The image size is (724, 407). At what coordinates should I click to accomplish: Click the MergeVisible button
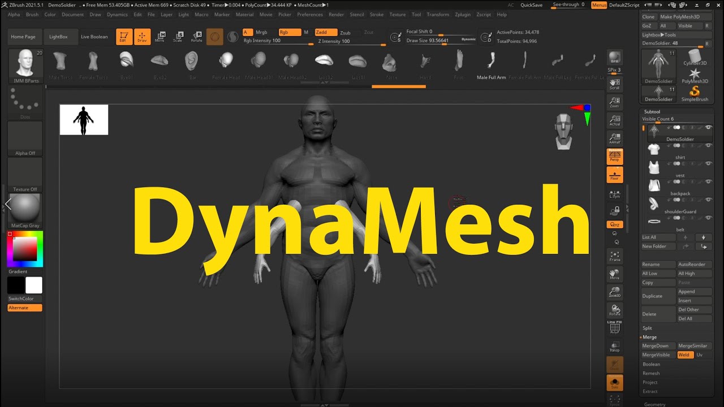[658, 355]
